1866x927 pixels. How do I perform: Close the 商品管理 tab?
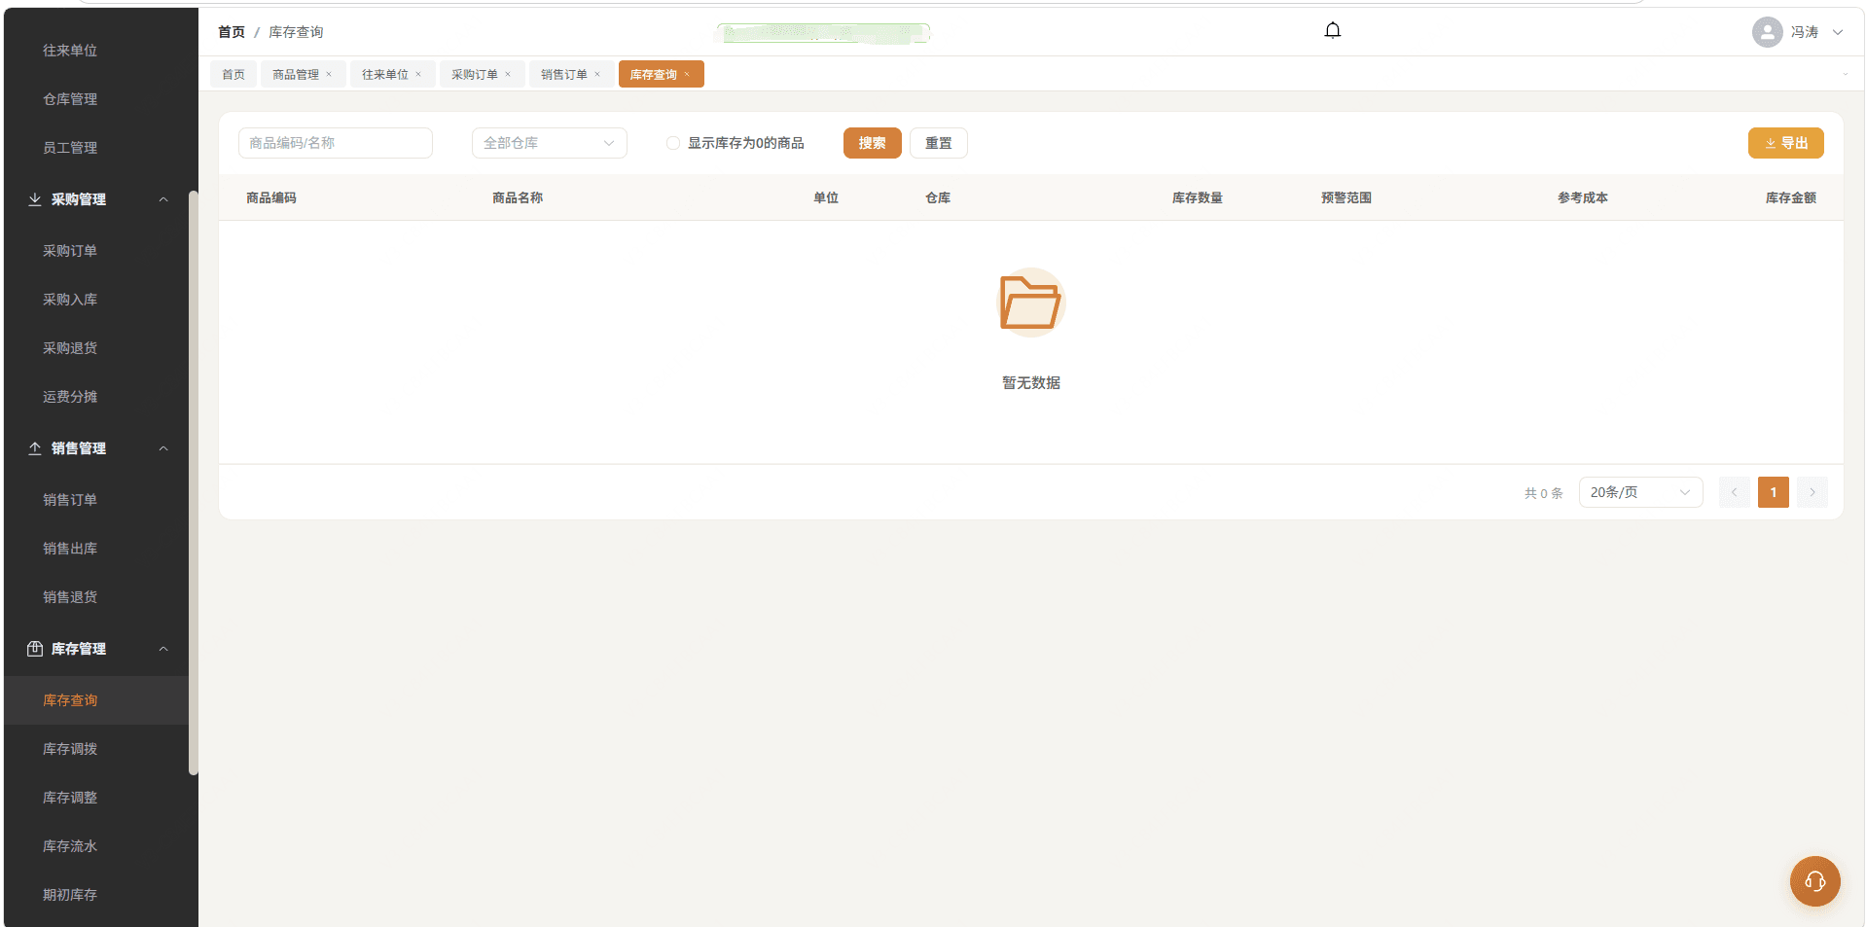[x=329, y=74]
